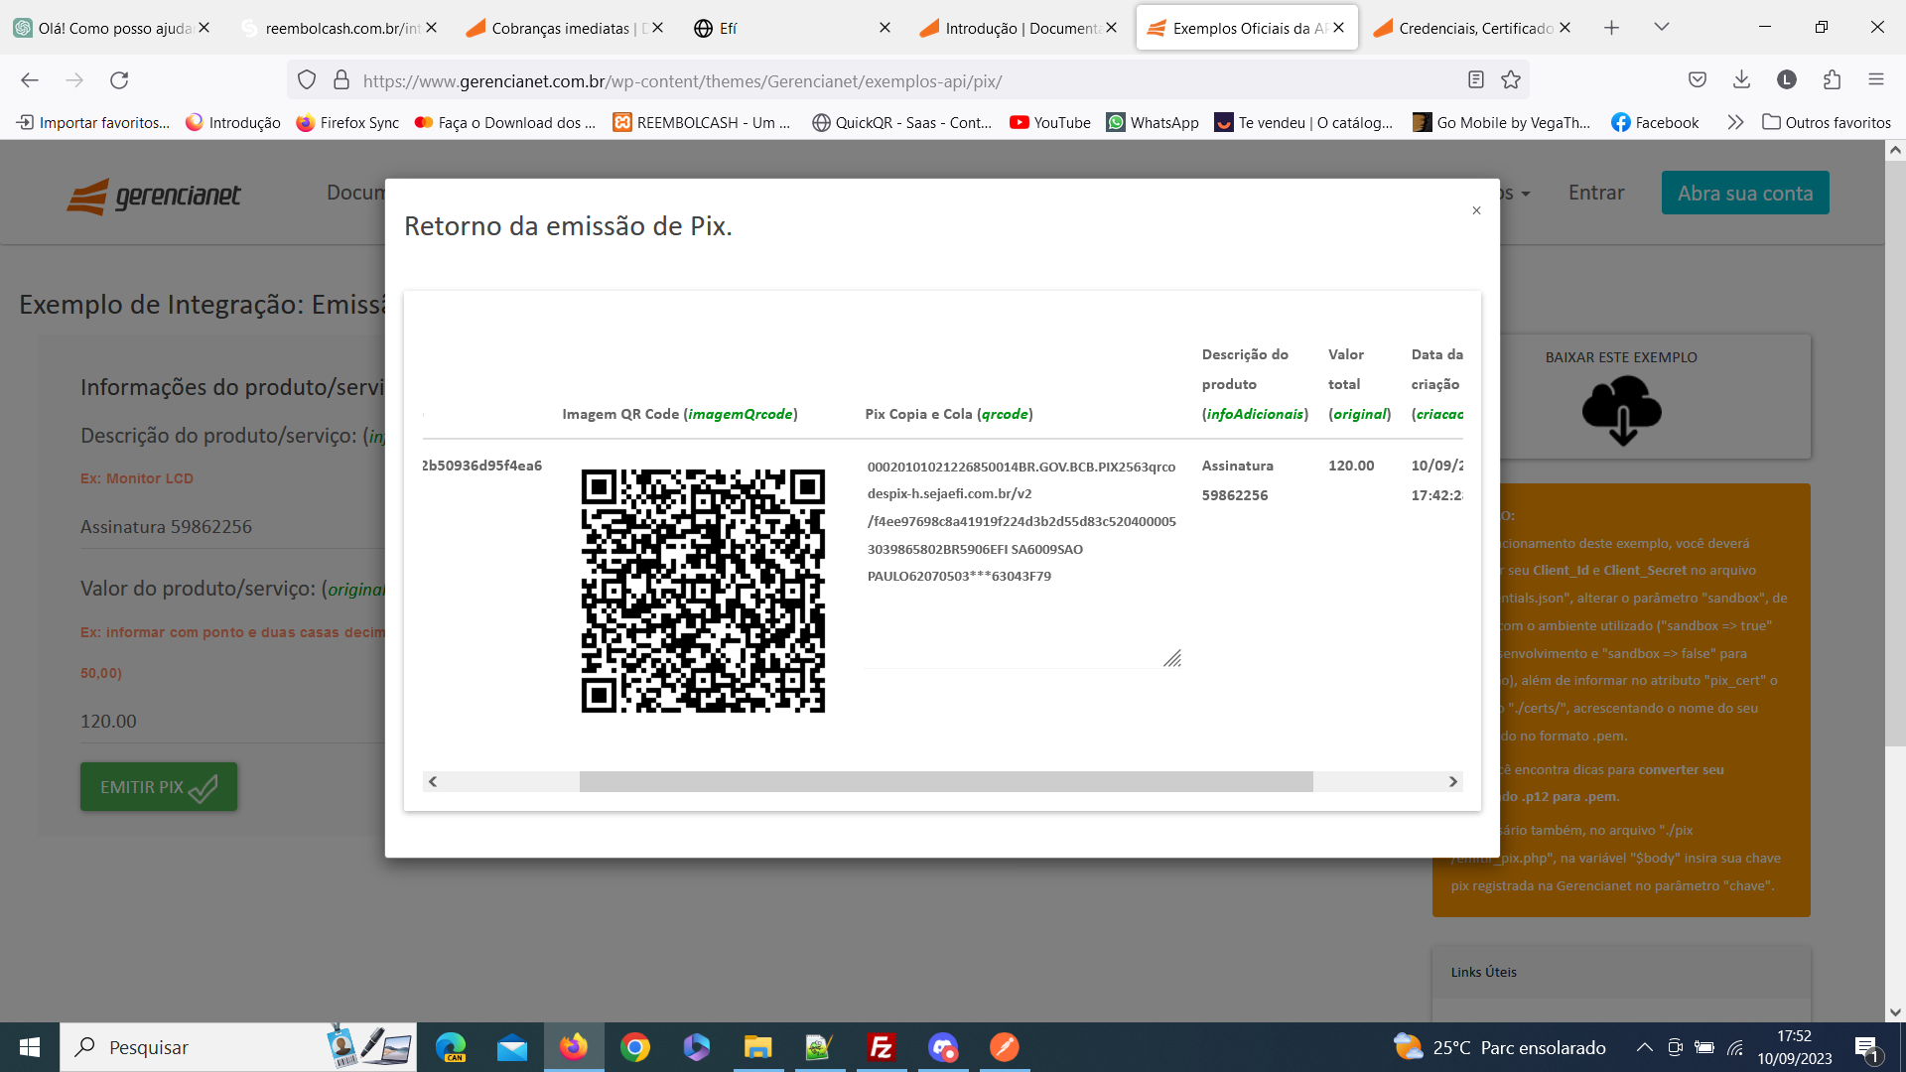1906x1072 pixels.
Task: Click the Entrar link
Action: click(x=1596, y=193)
